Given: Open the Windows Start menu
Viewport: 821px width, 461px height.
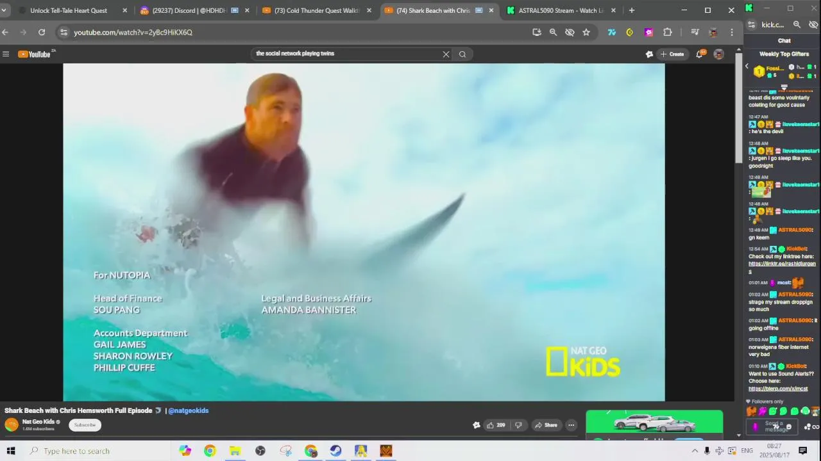Looking at the screenshot, I should tap(10, 451).
